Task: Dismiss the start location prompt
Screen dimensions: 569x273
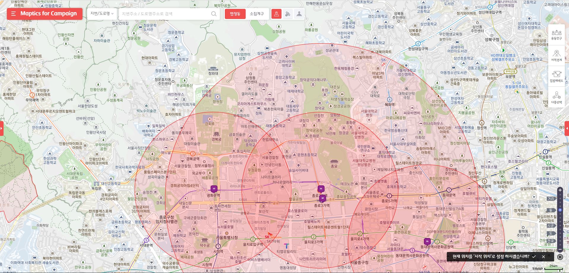Action: [x=543, y=257]
